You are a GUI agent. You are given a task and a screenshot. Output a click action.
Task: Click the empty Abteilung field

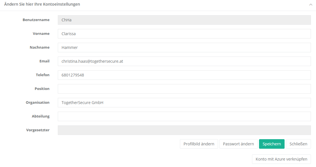[x=184, y=116]
